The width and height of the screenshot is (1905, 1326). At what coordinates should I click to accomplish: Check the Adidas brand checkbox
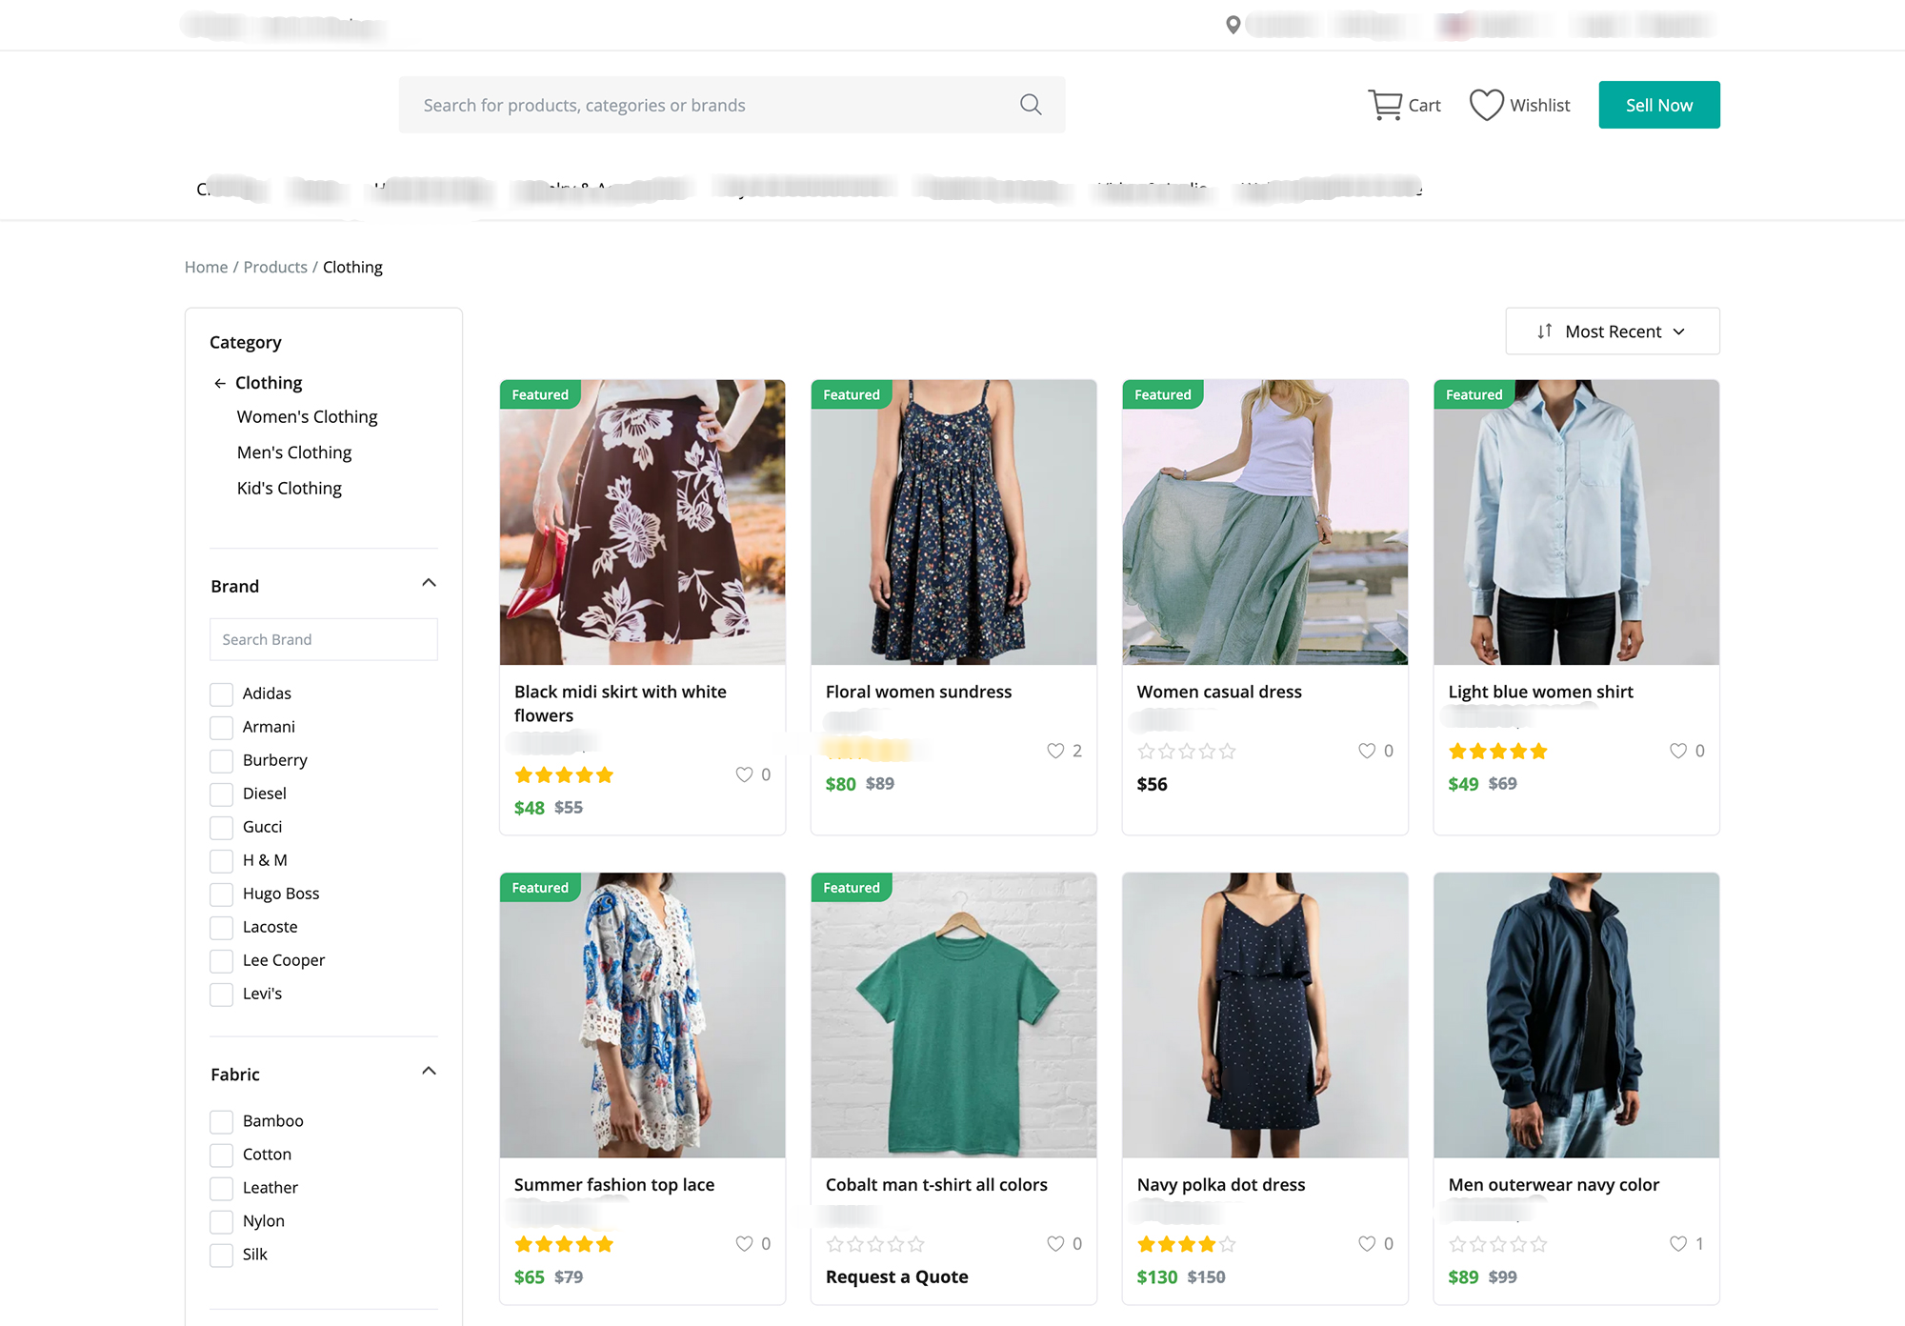[x=221, y=694]
